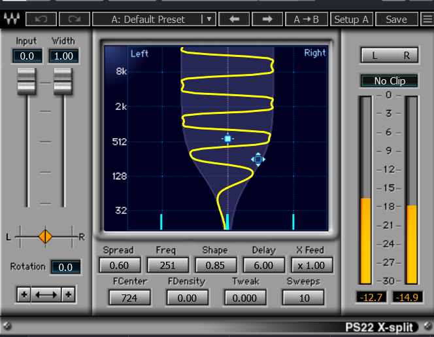Click the FDensity value 0.00
Screen dimensions: 434x337
coord(187,298)
